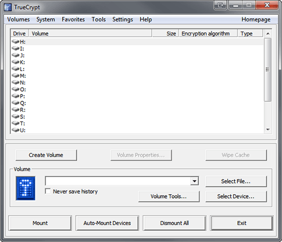282x242 pixels.
Task: Click the drive list scroll-up arrow
Action: [268, 34]
